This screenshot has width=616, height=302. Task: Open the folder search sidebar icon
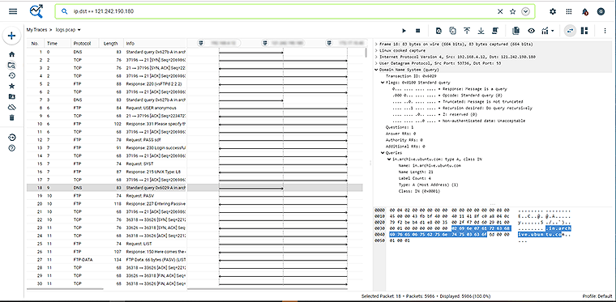pyautogui.click(x=12, y=65)
